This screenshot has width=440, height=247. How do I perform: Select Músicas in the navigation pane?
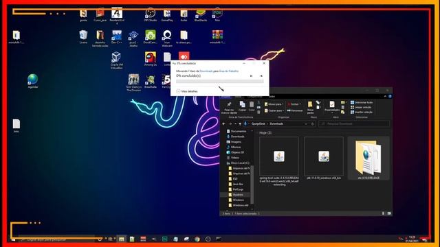pyautogui.click(x=234, y=147)
